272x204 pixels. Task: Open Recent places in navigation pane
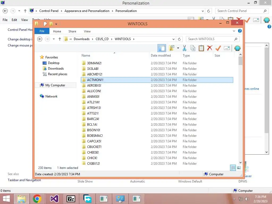(58, 74)
